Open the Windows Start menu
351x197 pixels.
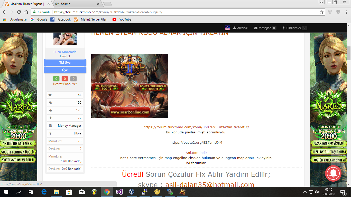(6, 192)
